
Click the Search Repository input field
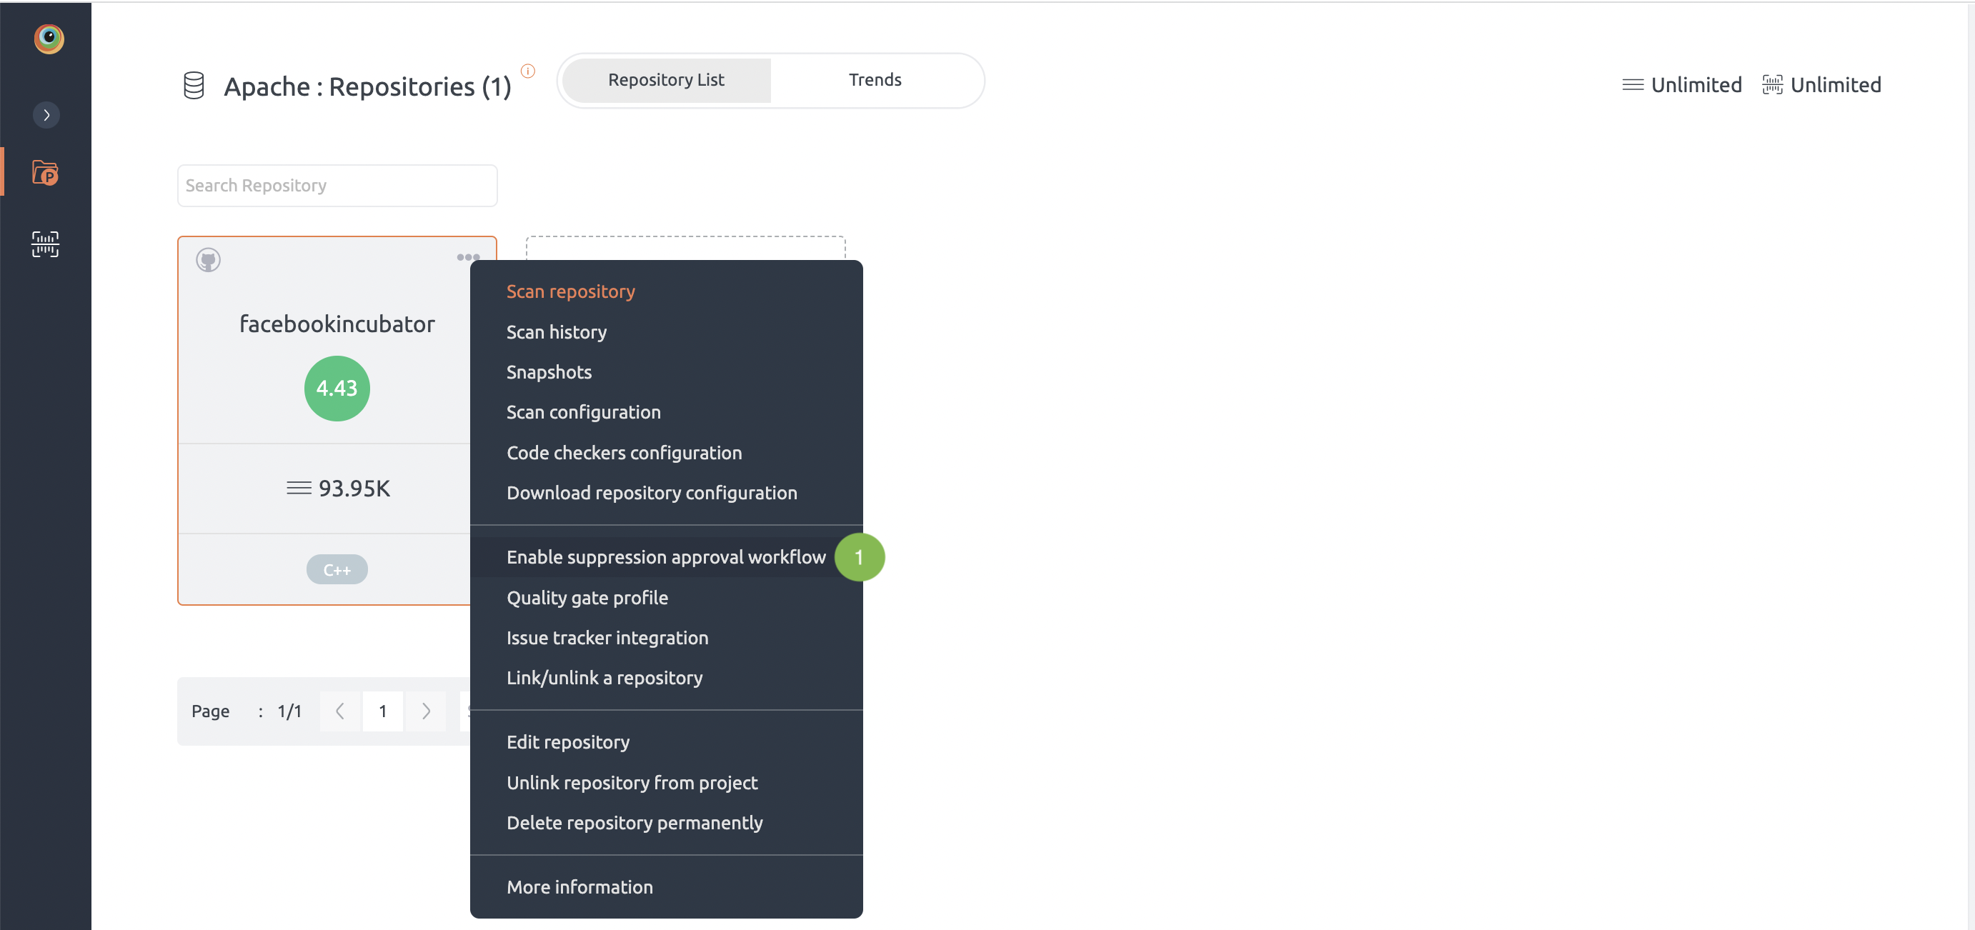tap(337, 184)
